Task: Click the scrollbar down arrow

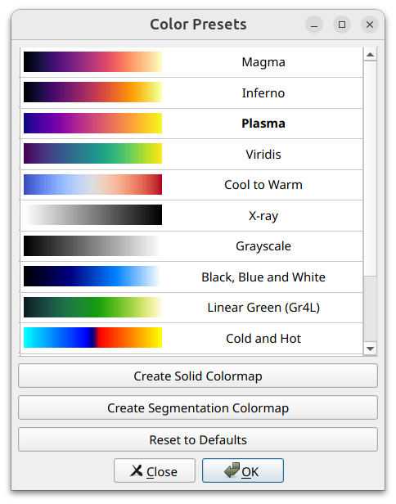Action: [370, 349]
